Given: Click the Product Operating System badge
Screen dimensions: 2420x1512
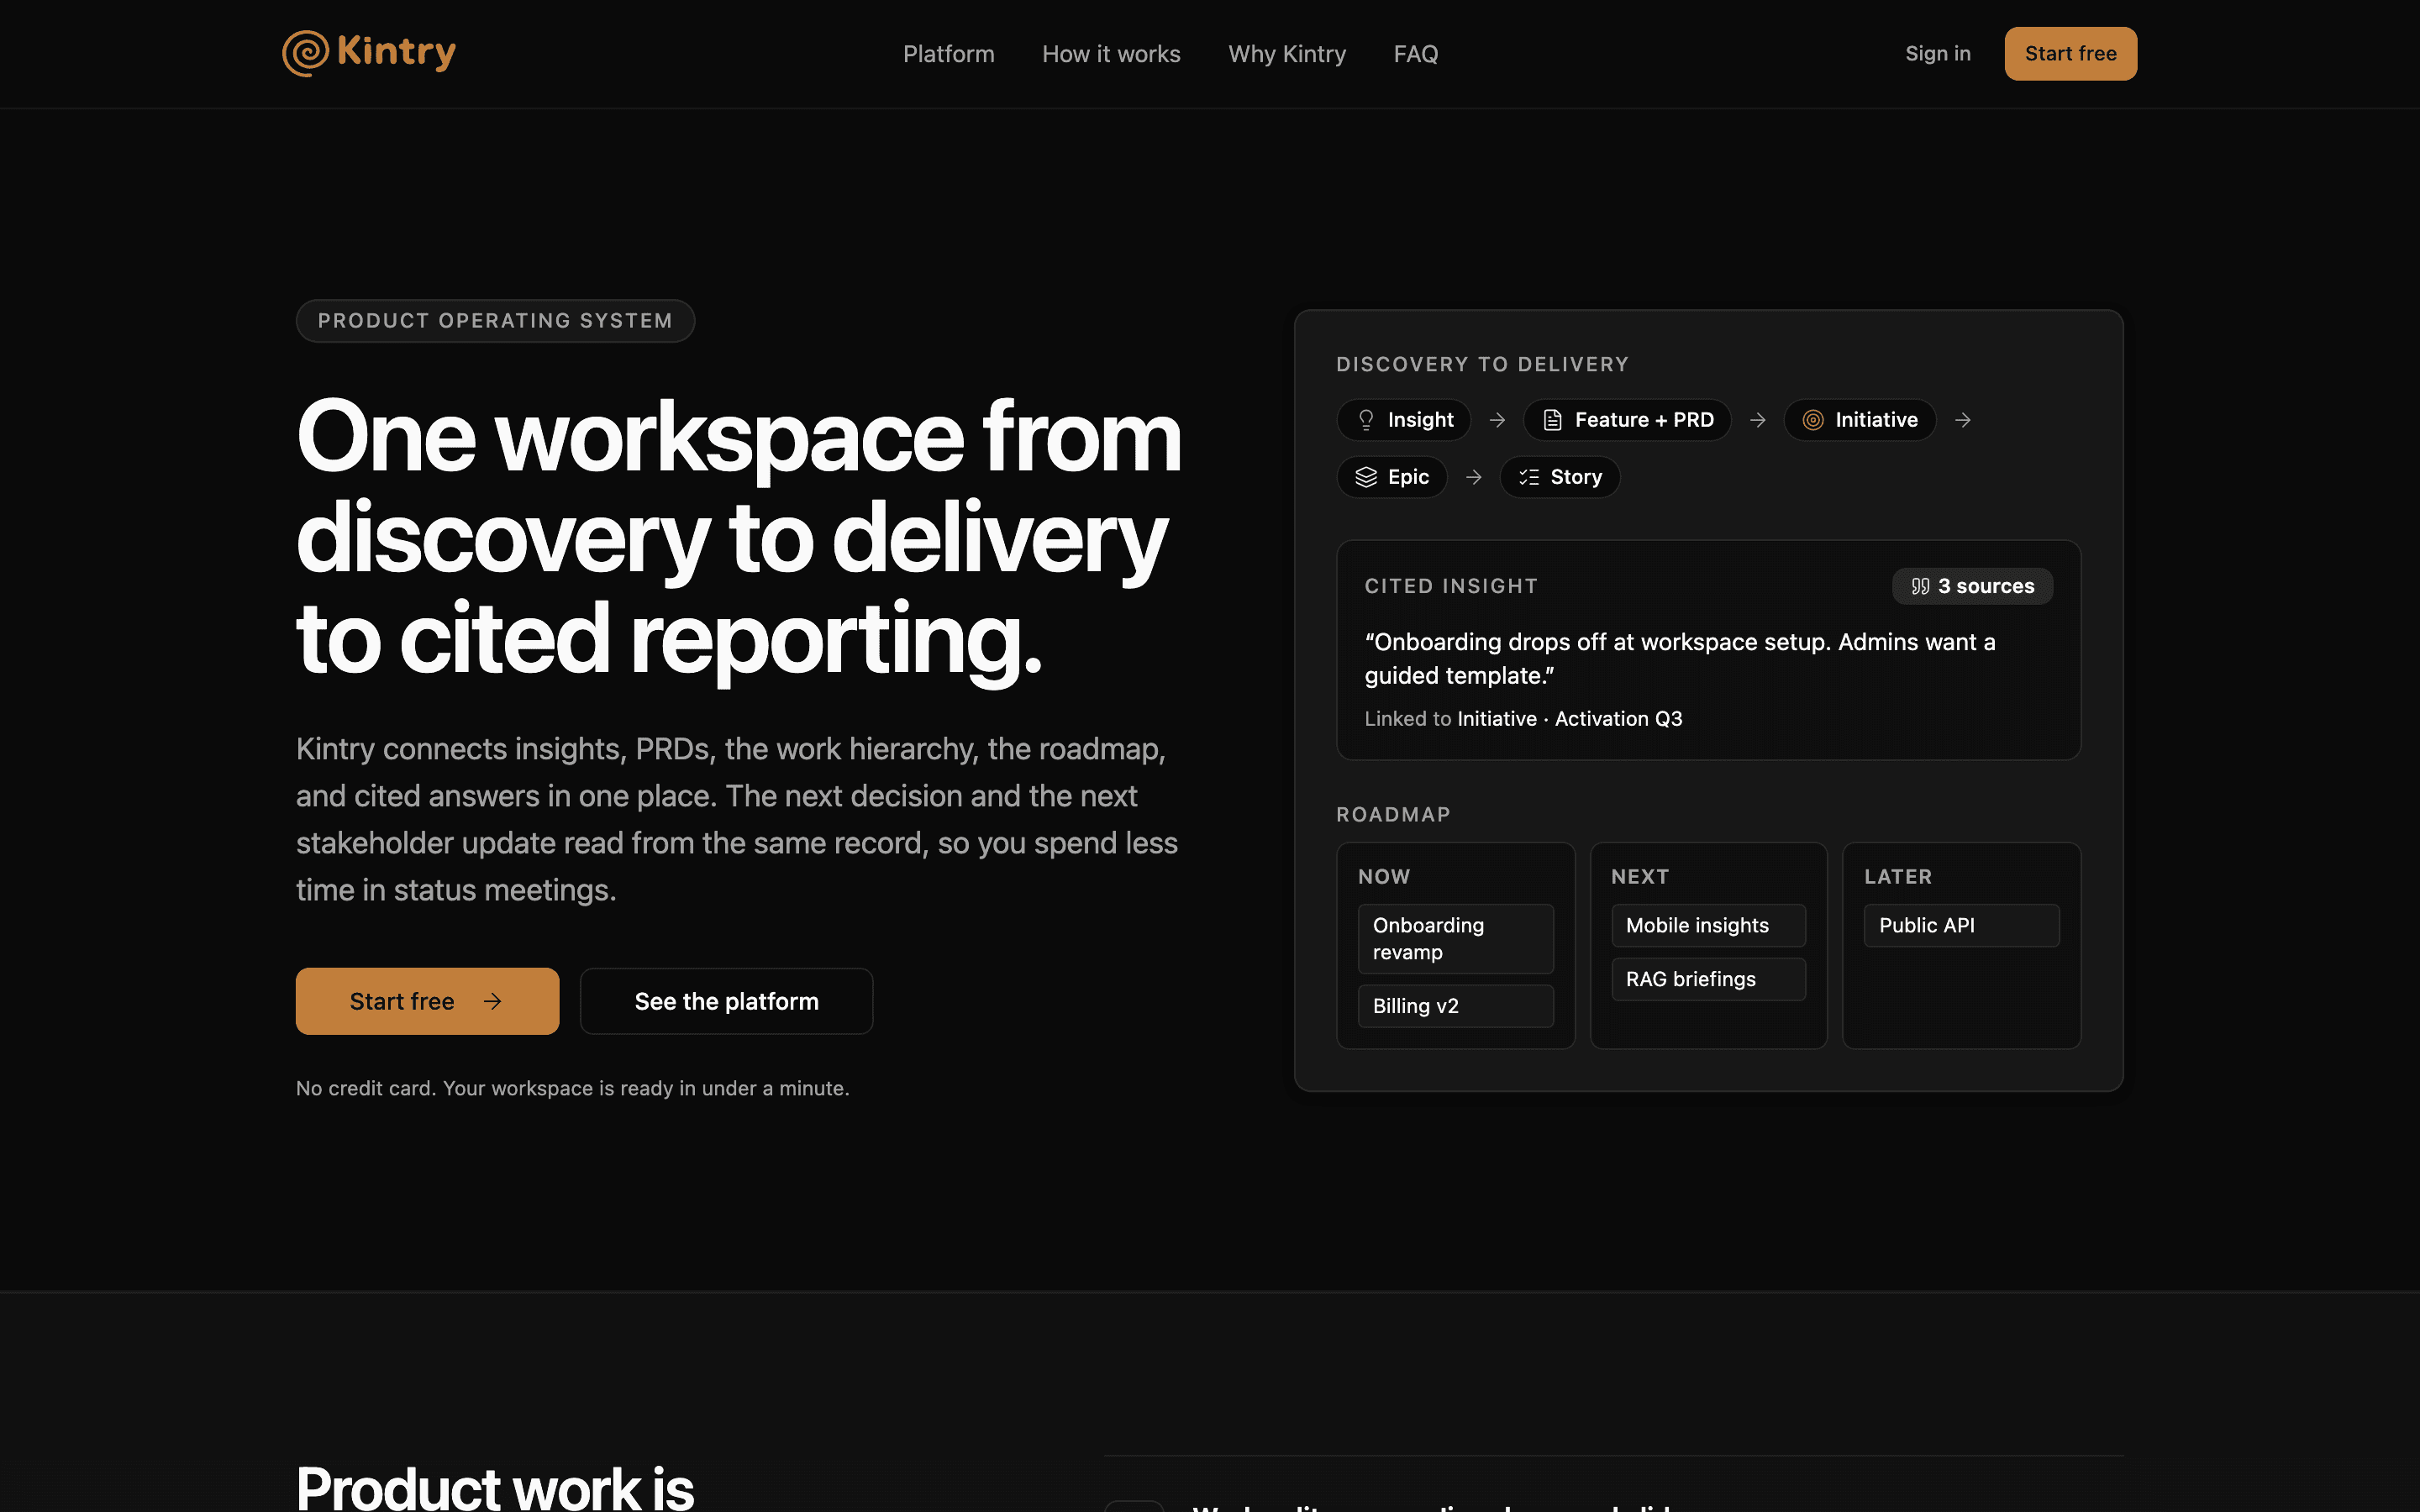Looking at the screenshot, I should [495, 321].
